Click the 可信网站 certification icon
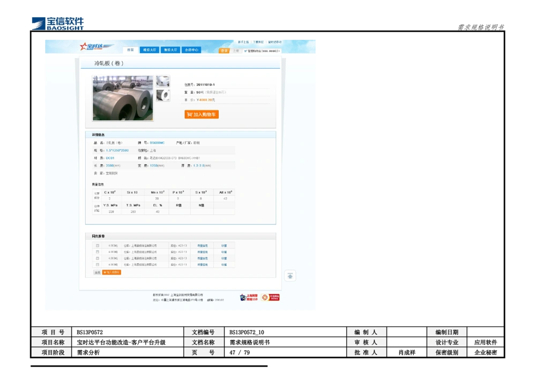Viewport: 536px width, 379px height. [271, 296]
